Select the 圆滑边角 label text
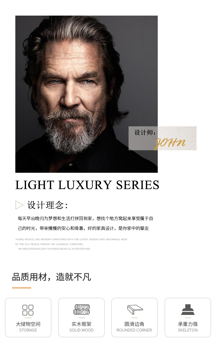This screenshot has height=354, width=216. click(134, 324)
